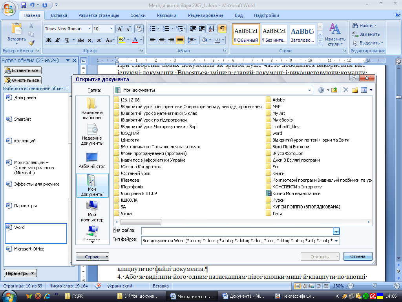Align text left
Screen dimensions: 402x302
pyautogui.click(x=153, y=40)
